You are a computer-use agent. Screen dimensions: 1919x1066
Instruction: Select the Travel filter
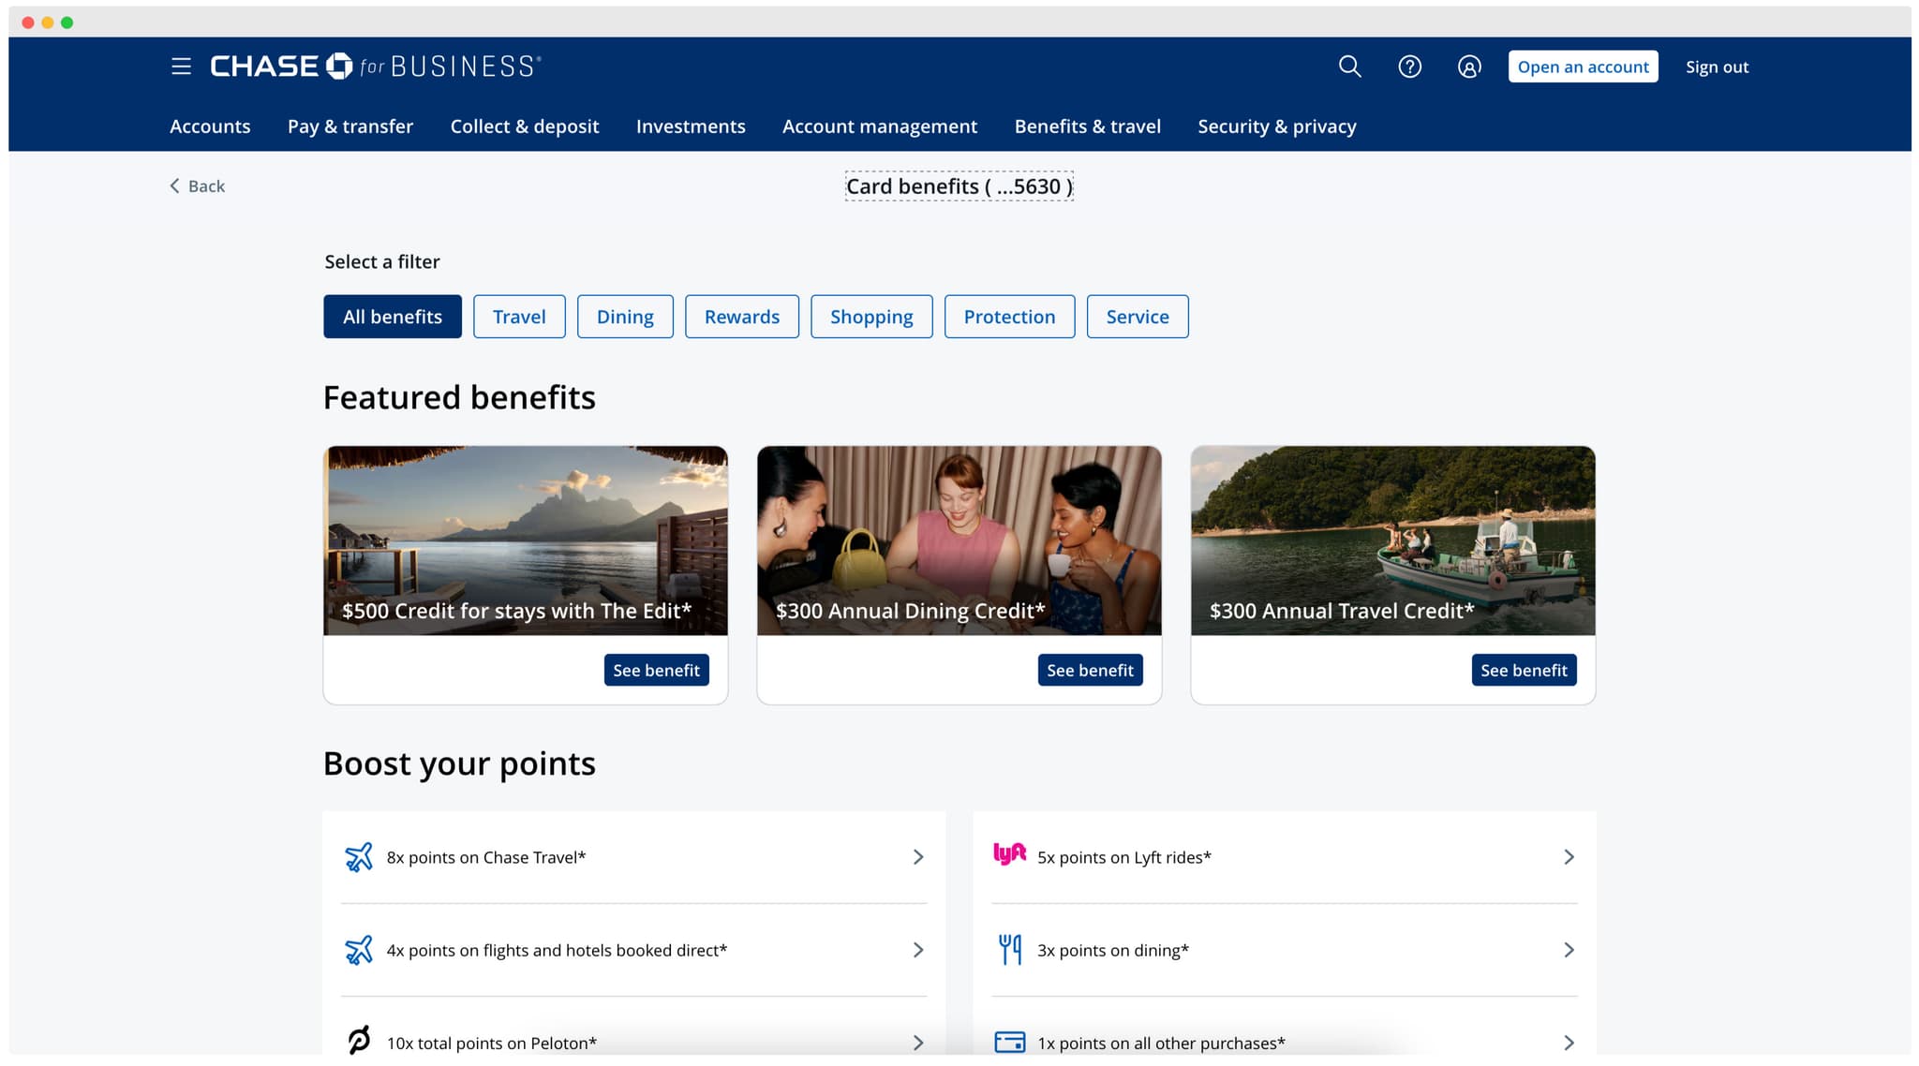[x=519, y=317]
